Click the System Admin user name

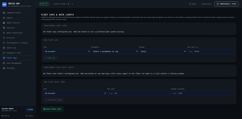click(8, 109)
